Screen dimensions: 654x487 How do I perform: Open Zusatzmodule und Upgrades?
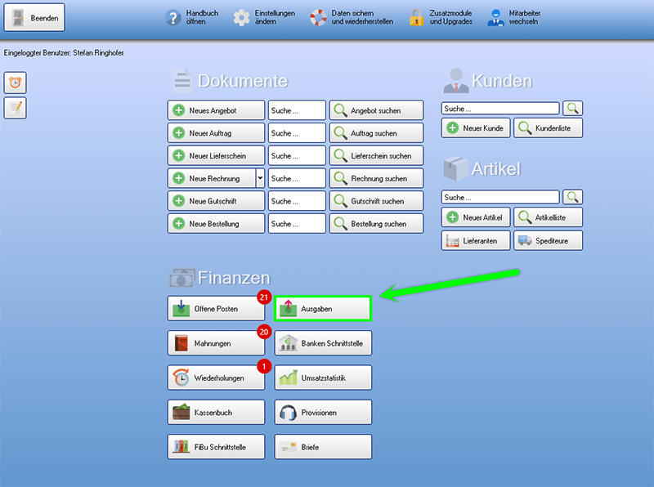tap(441, 17)
